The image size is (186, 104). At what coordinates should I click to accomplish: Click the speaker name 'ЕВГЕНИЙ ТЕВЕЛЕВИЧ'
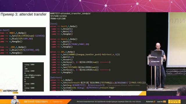click(x=36, y=101)
